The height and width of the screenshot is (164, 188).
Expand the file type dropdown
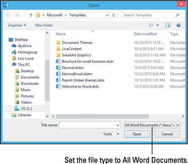pyautogui.click(x=152, y=125)
